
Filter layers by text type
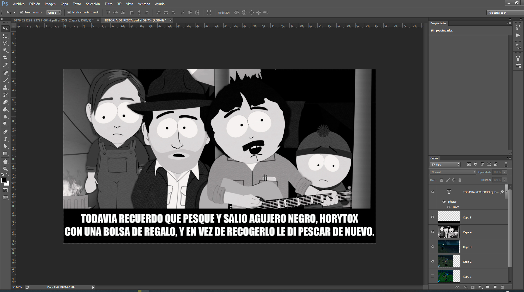tap(482, 164)
